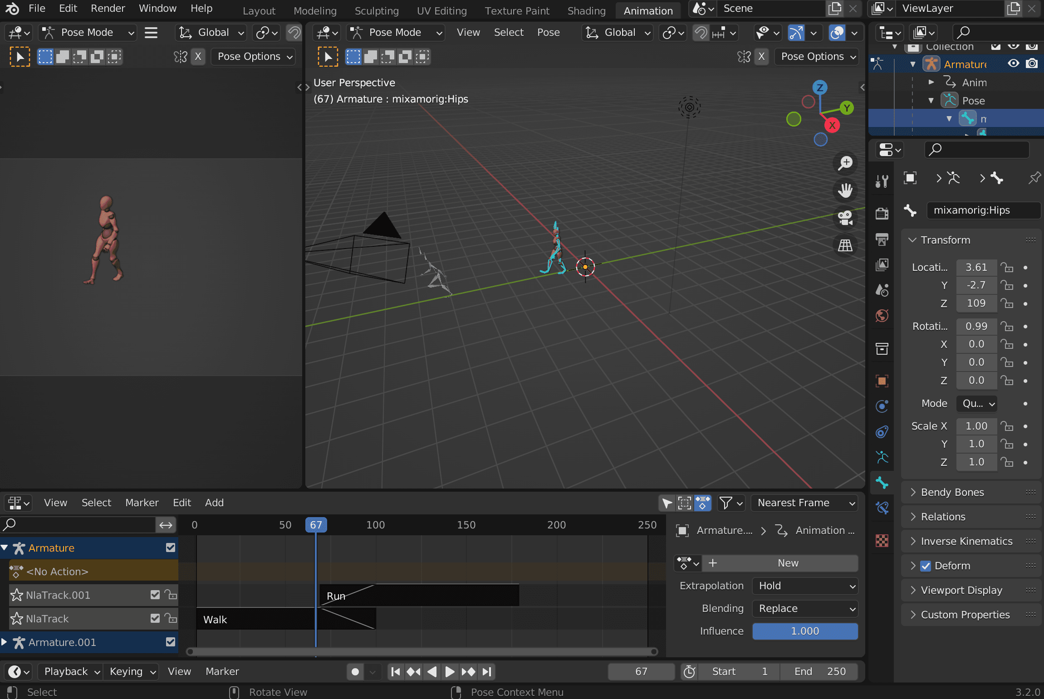Open right viewport Pose Mode dropdown
Viewport: 1044px width, 699px height.
[x=396, y=32]
